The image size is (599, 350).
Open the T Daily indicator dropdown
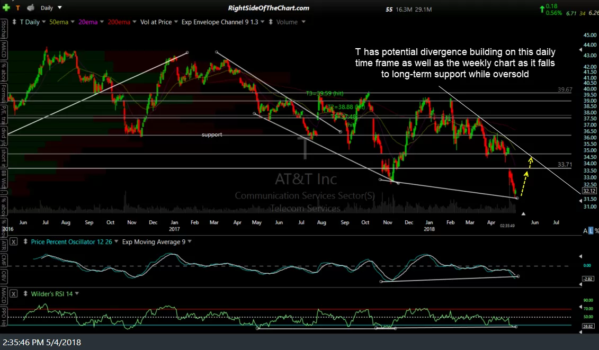tap(43, 22)
